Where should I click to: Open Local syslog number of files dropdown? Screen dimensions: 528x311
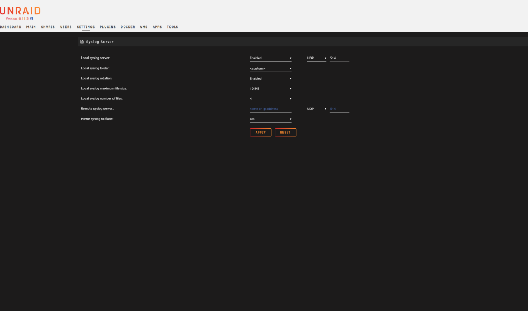pos(271,99)
